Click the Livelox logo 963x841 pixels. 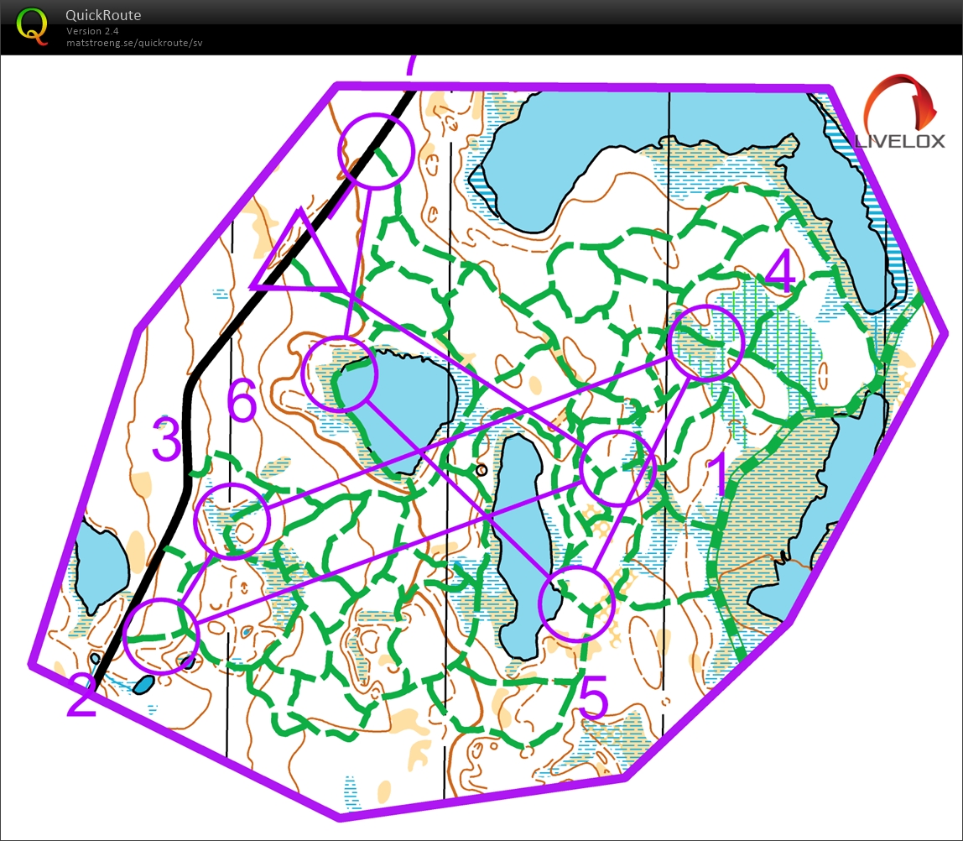[900, 112]
